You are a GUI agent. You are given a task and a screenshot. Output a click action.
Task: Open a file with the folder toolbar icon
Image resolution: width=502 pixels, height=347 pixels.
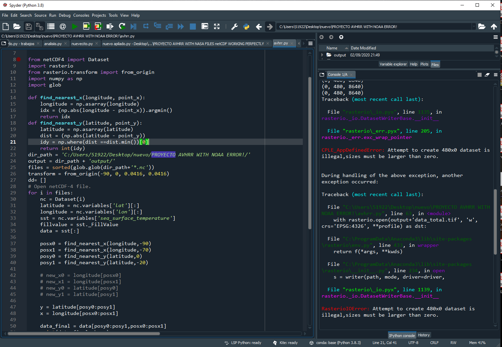coord(17,26)
